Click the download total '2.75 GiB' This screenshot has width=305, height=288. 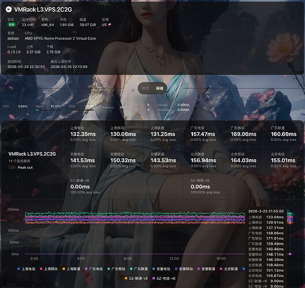(x=54, y=52)
